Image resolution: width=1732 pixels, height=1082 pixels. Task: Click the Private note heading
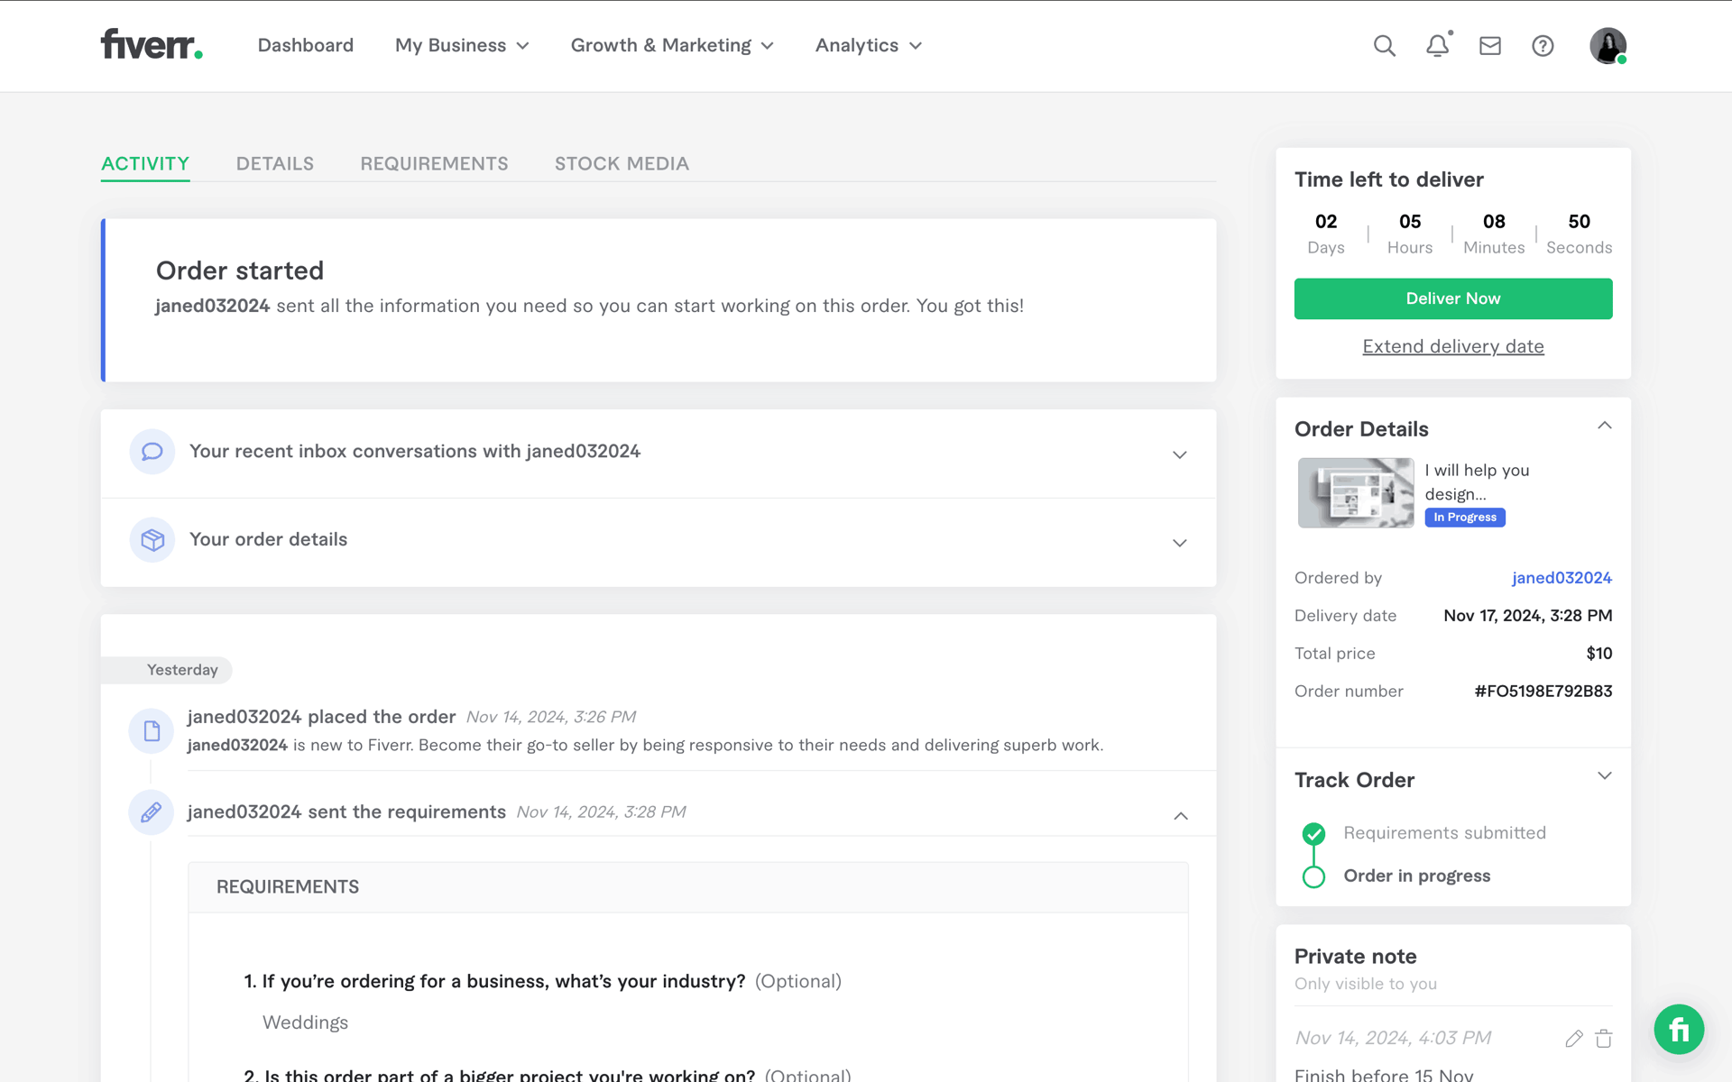pyautogui.click(x=1355, y=957)
